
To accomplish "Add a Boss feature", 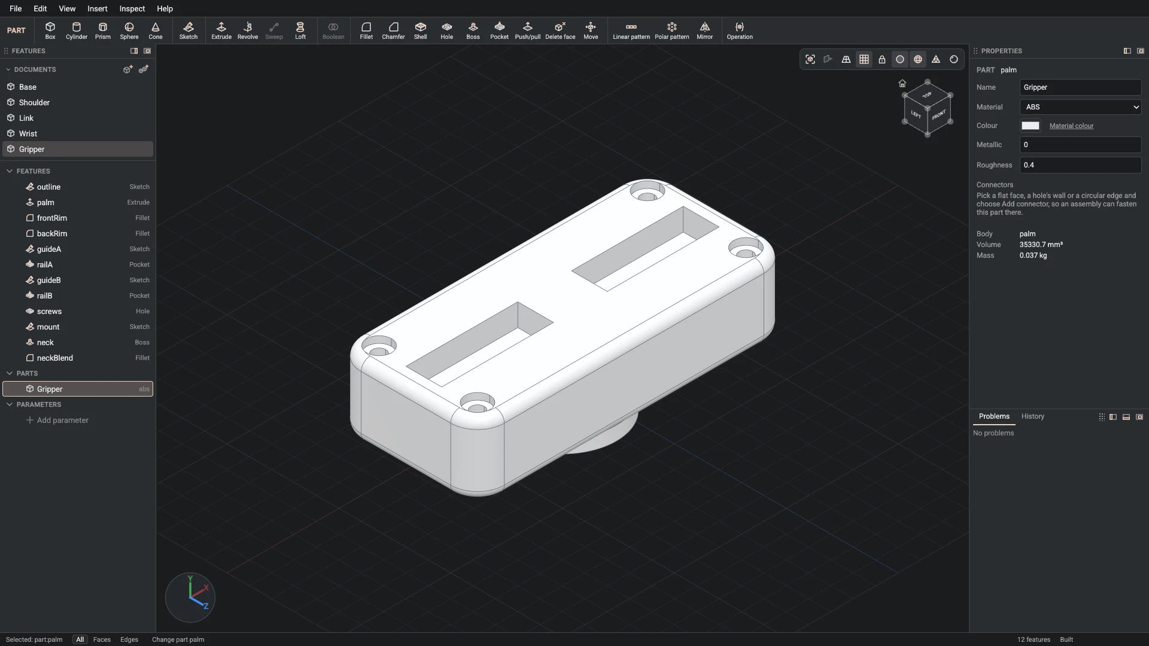I will (473, 31).
